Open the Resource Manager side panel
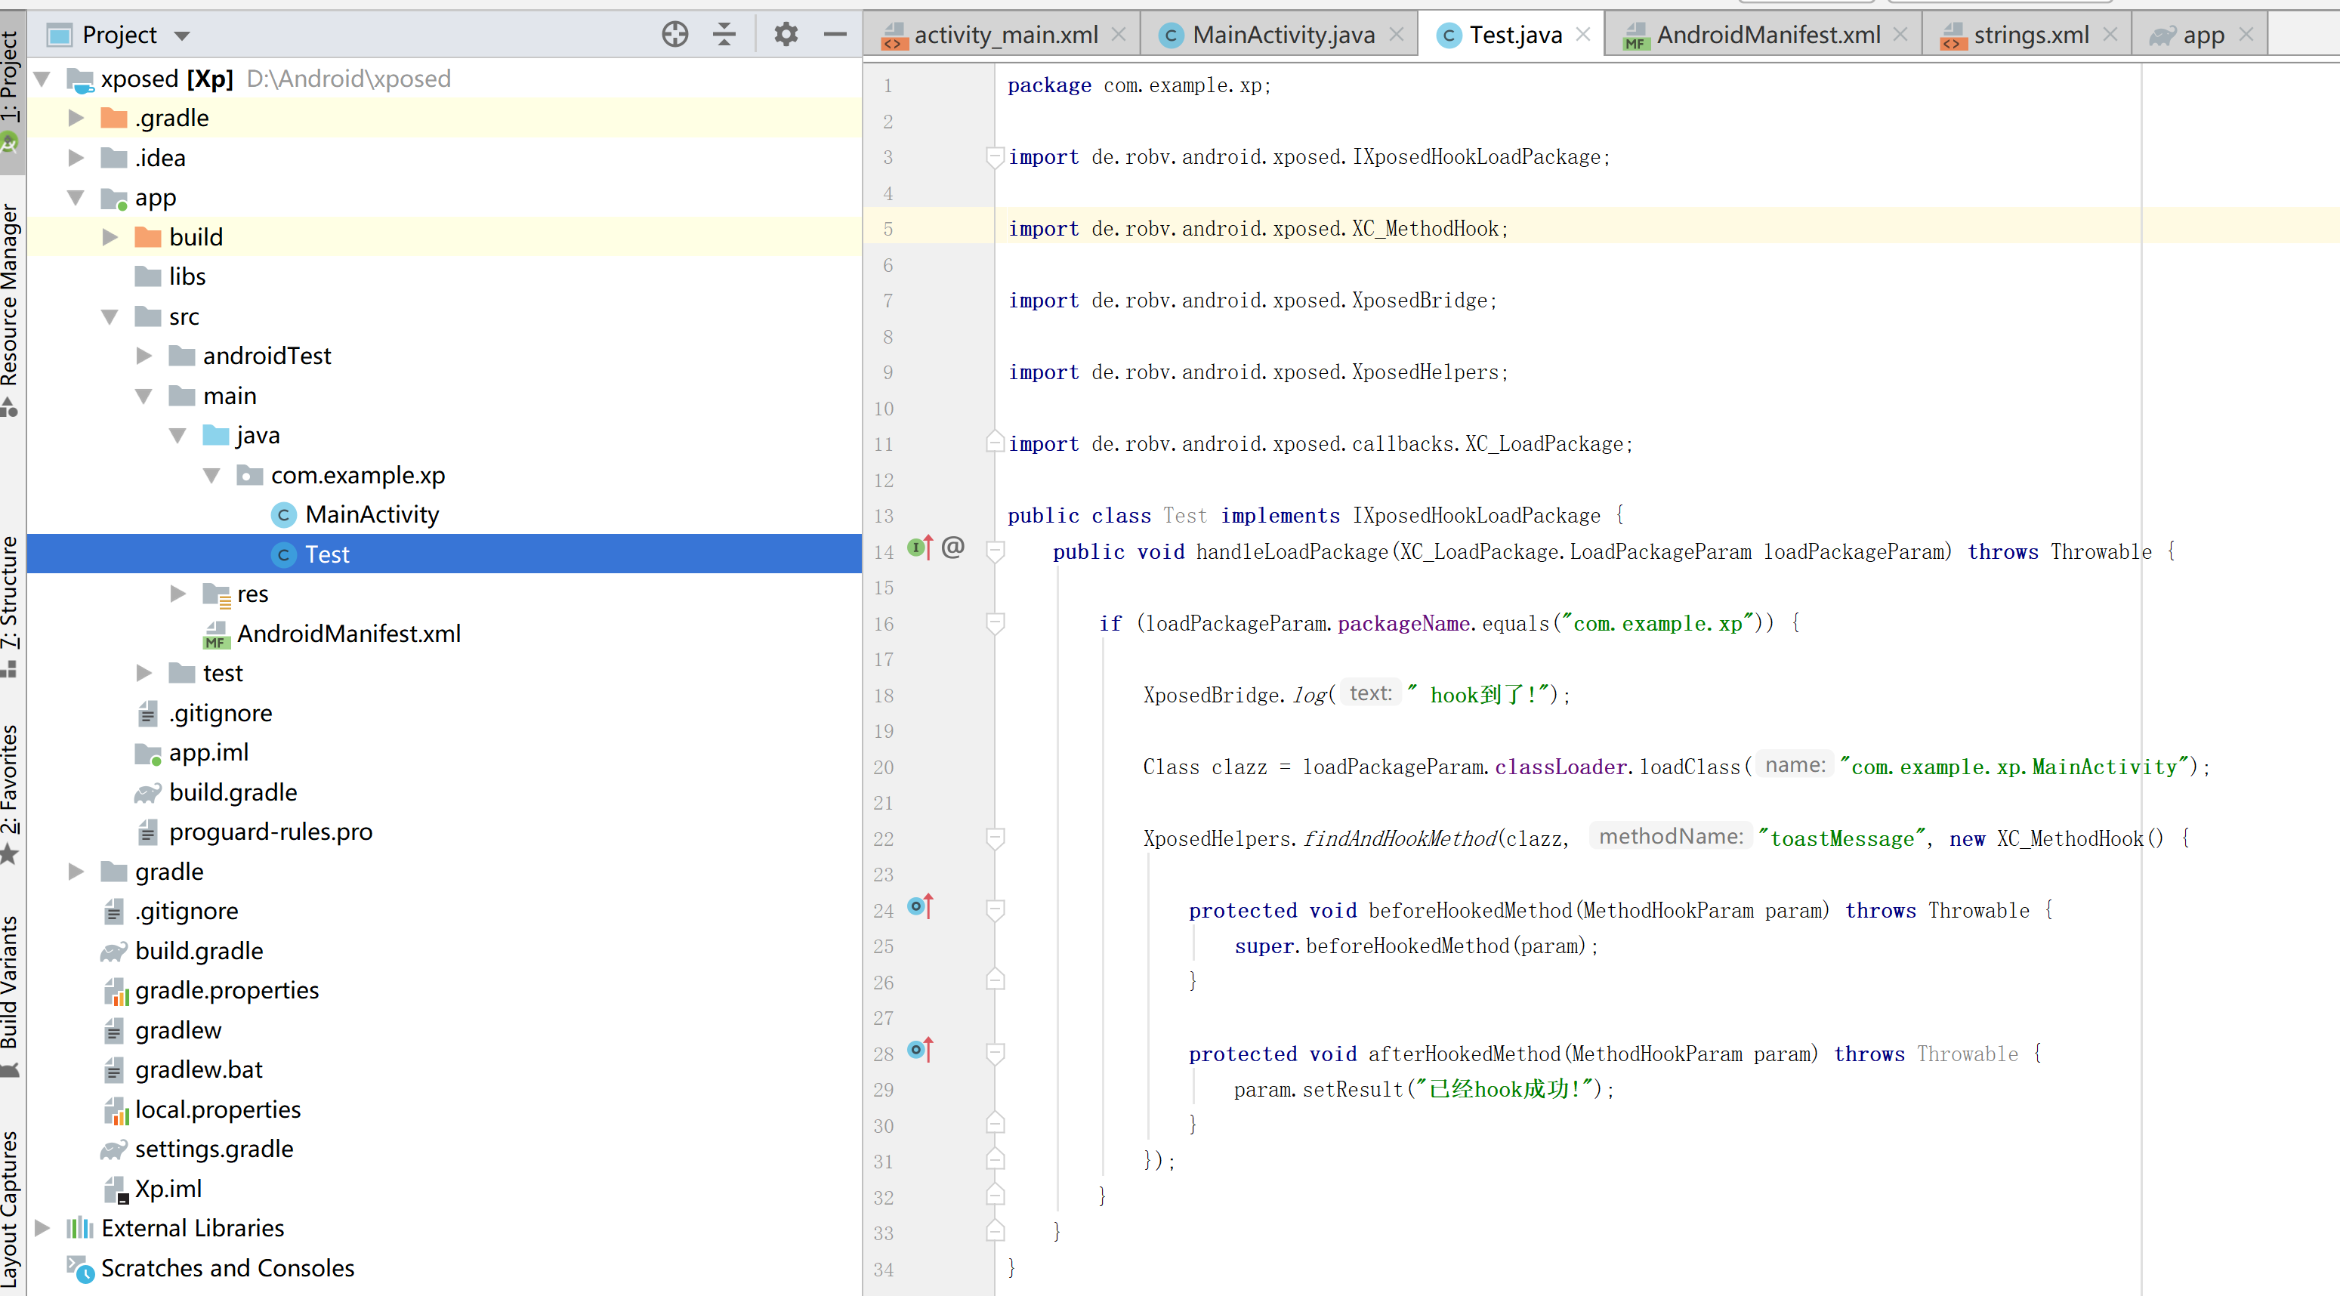Viewport: 2340px width, 1296px height. coord(10,295)
